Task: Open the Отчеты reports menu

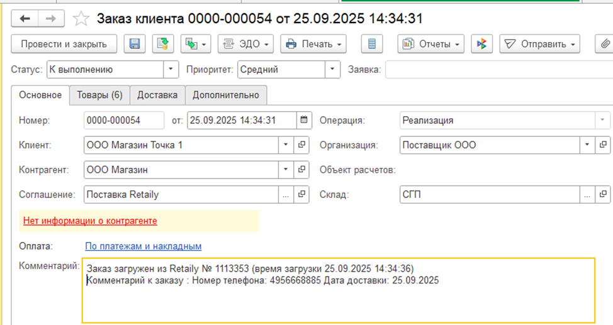Action: (431, 44)
